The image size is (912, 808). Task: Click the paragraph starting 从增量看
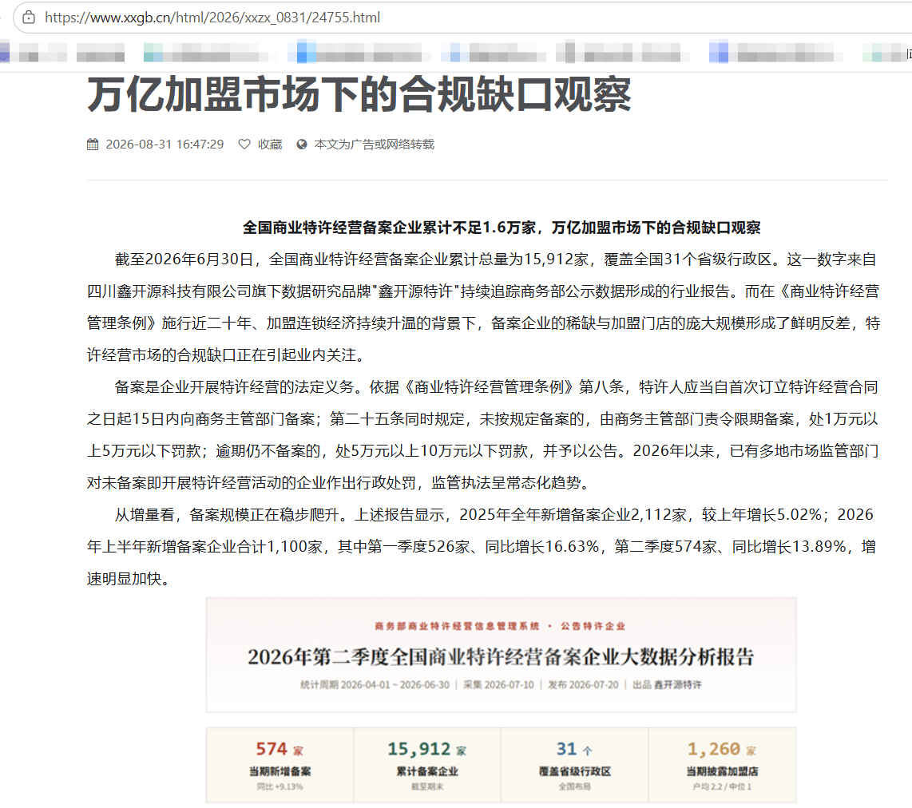(x=482, y=546)
